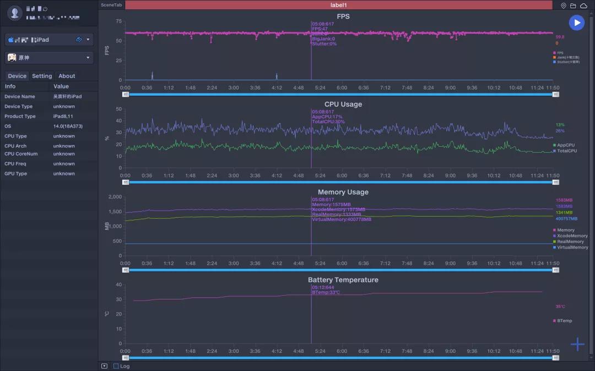Click the power icon beside username

(x=45, y=9)
